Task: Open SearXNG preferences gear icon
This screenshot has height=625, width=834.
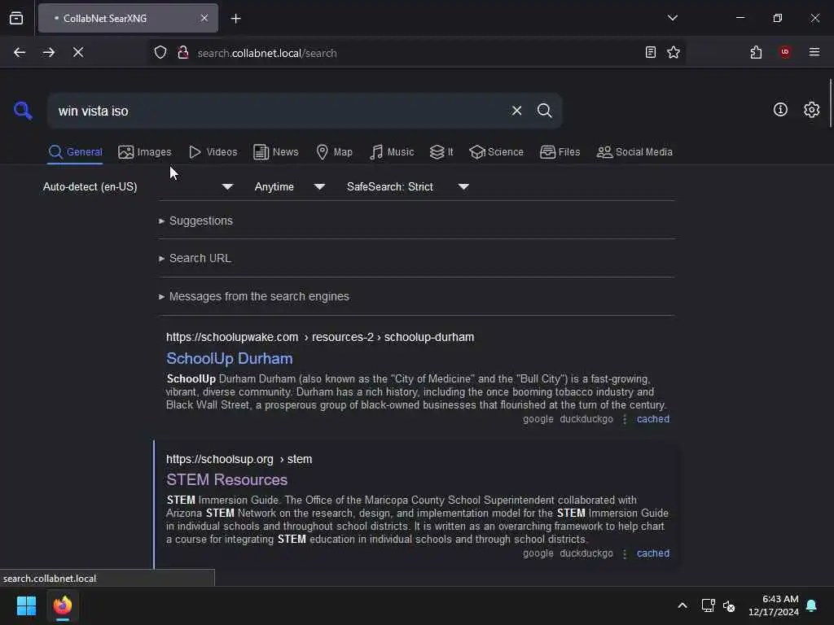Action: (x=811, y=110)
